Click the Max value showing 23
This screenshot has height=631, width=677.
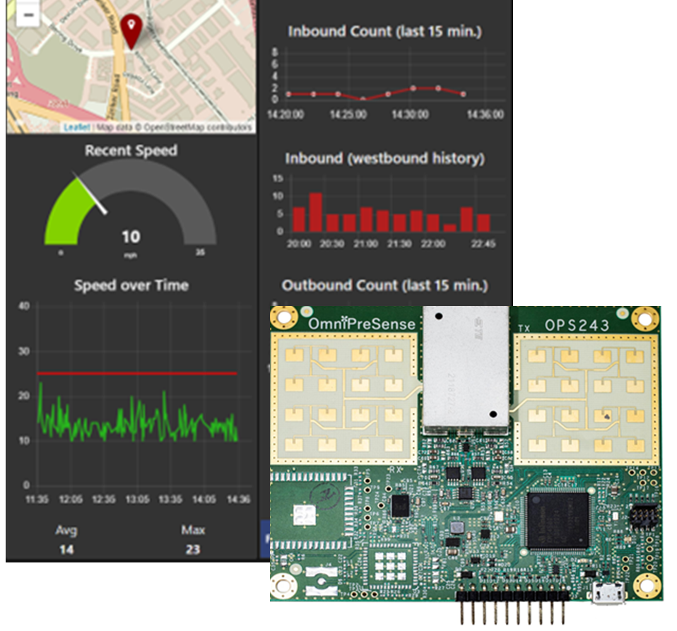194,548
